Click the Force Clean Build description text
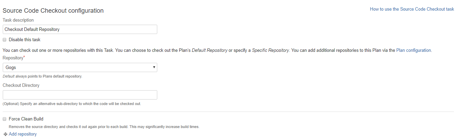 click(x=104, y=127)
